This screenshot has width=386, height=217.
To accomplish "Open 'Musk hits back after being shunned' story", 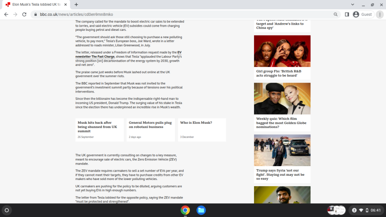I will point(98,127).
